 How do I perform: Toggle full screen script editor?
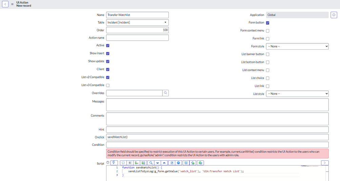pos(172,163)
